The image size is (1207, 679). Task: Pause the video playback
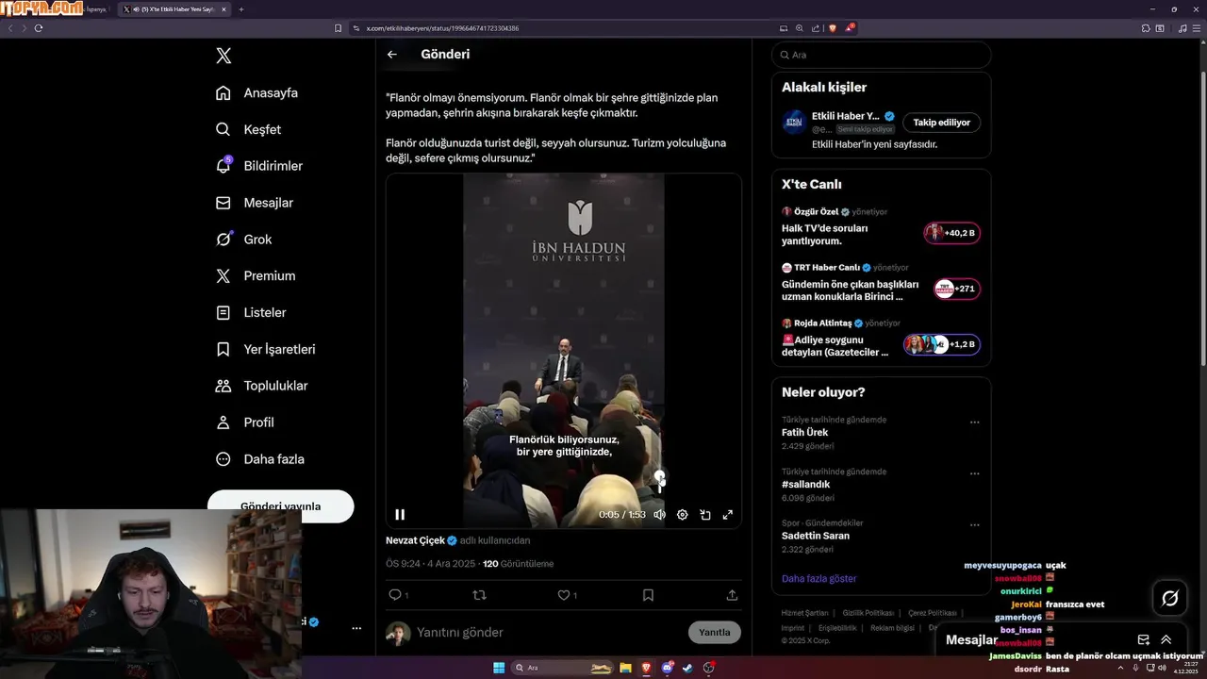point(400,515)
